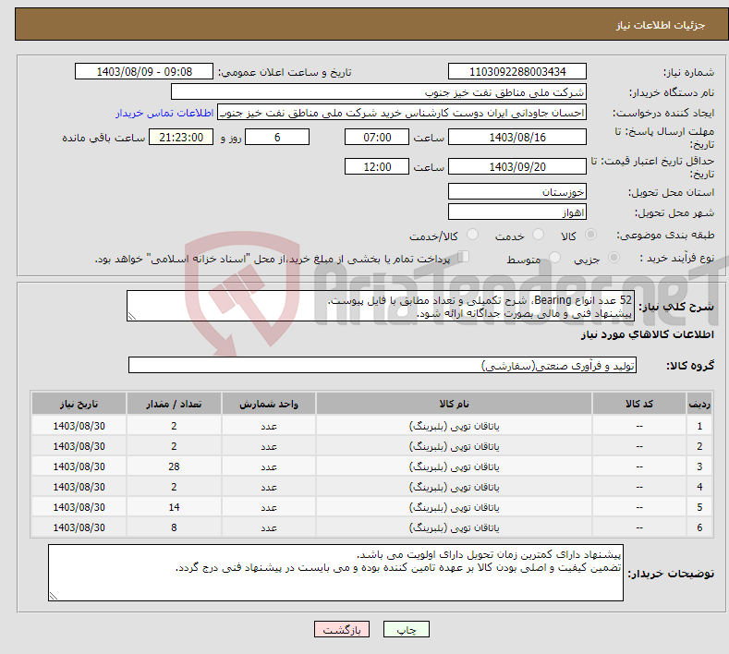Click the تعداد / مقدار column header
This screenshot has width=729, height=654.
point(174,404)
